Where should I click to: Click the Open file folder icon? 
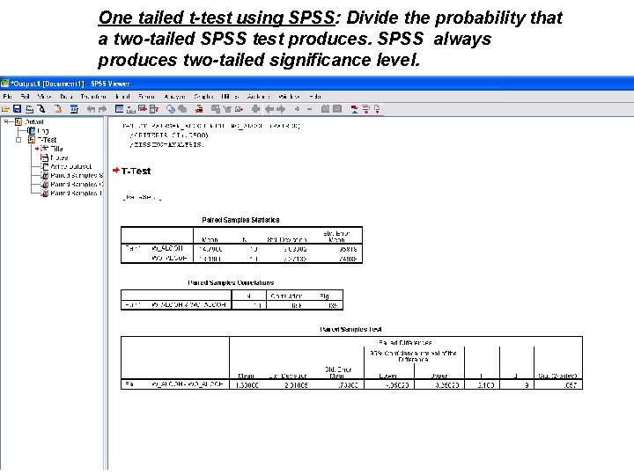click(5, 109)
